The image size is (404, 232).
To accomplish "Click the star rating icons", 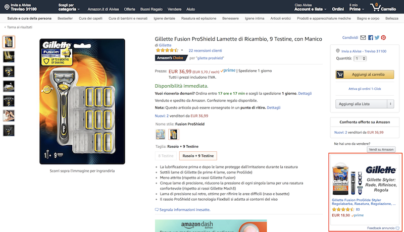I will point(167,50).
